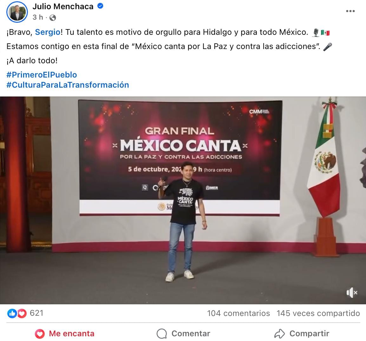Toggle the Me encanta reaction
The width and height of the screenshot is (366, 341).
click(x=65, y=333)
